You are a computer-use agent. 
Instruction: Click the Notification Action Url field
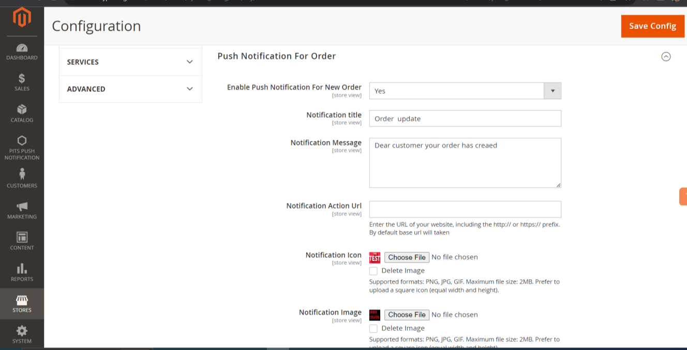point(465,210)
